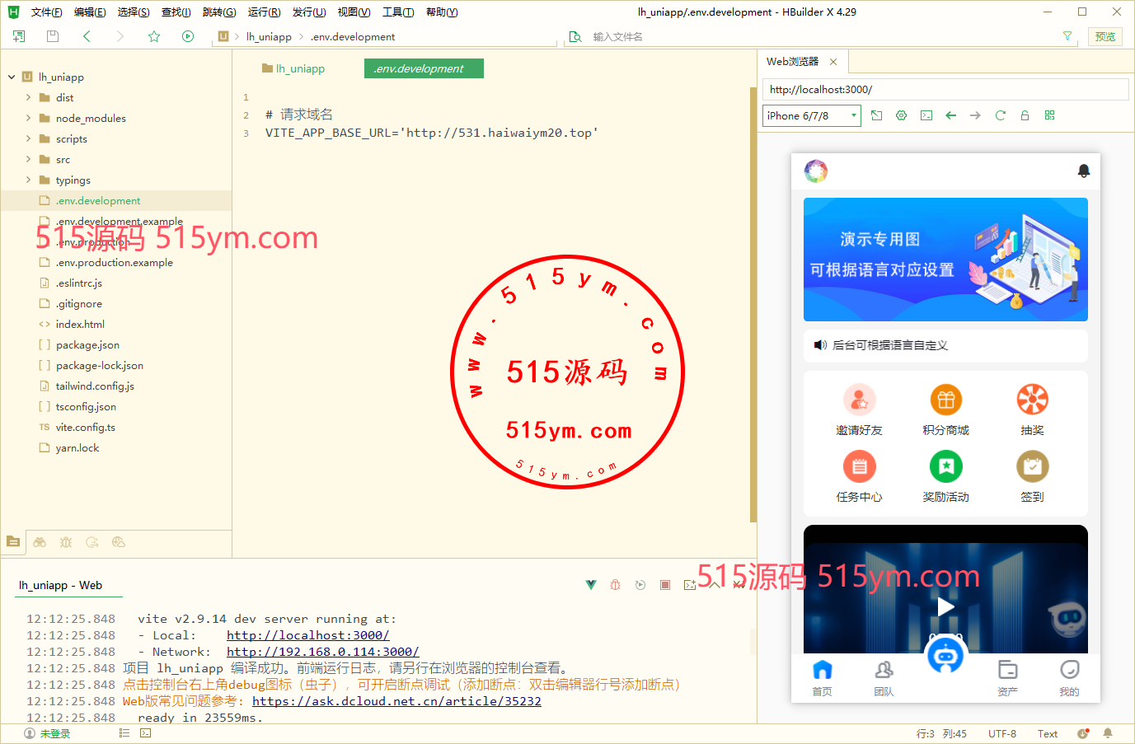The height and width of the screenshot is (744, 1135).
Task: Open the browser preview settings gear
Action: click(x=901, y=115)
